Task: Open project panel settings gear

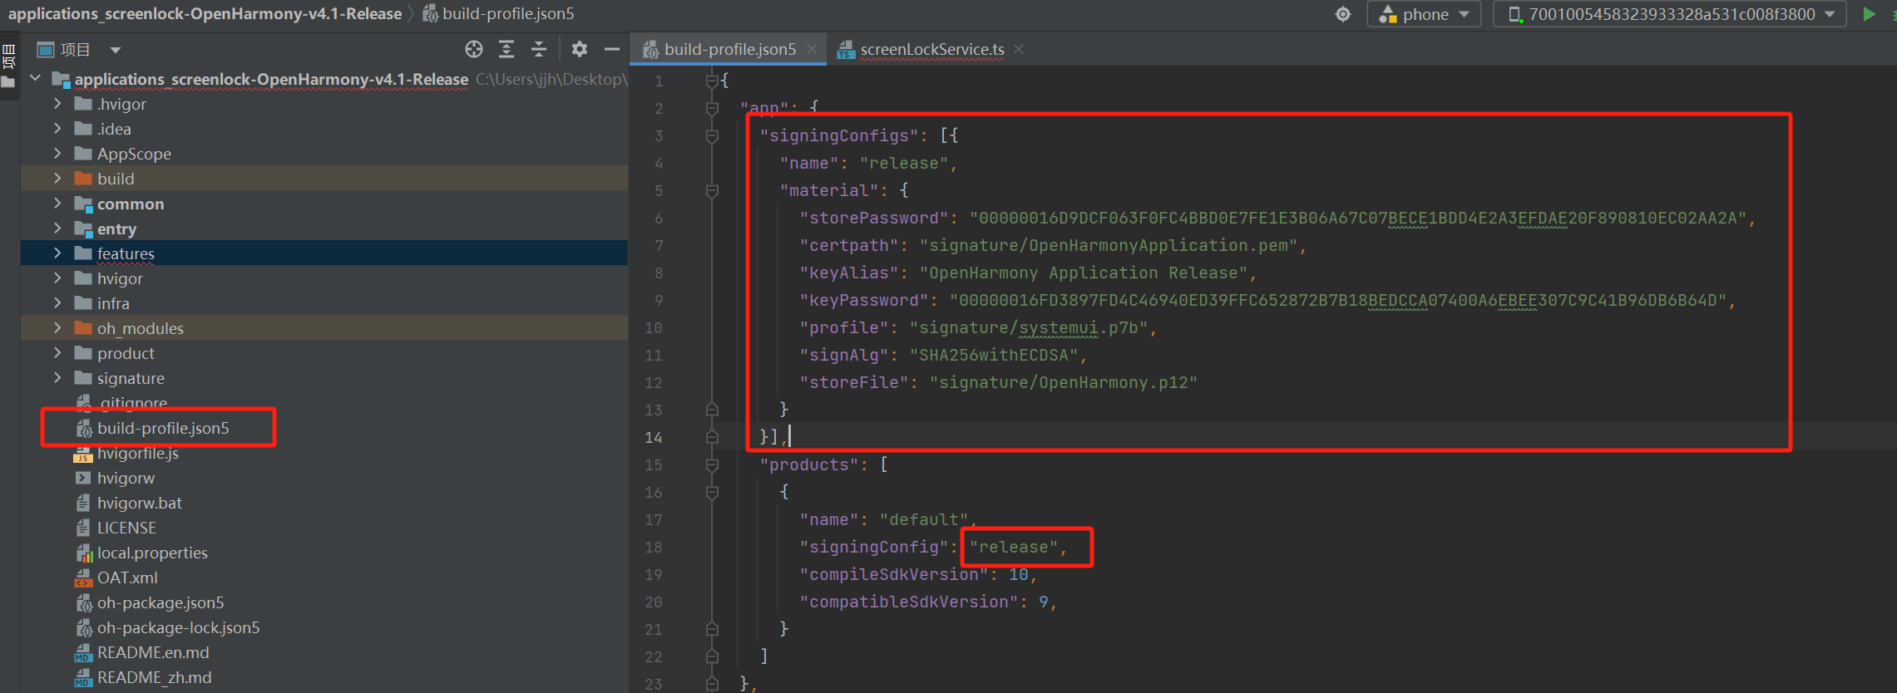Action: tap(580, 50)
